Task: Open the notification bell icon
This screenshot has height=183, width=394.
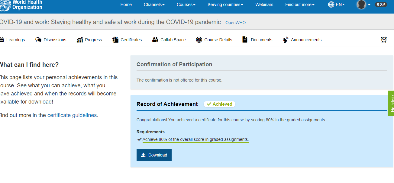Action: point(384,39)
